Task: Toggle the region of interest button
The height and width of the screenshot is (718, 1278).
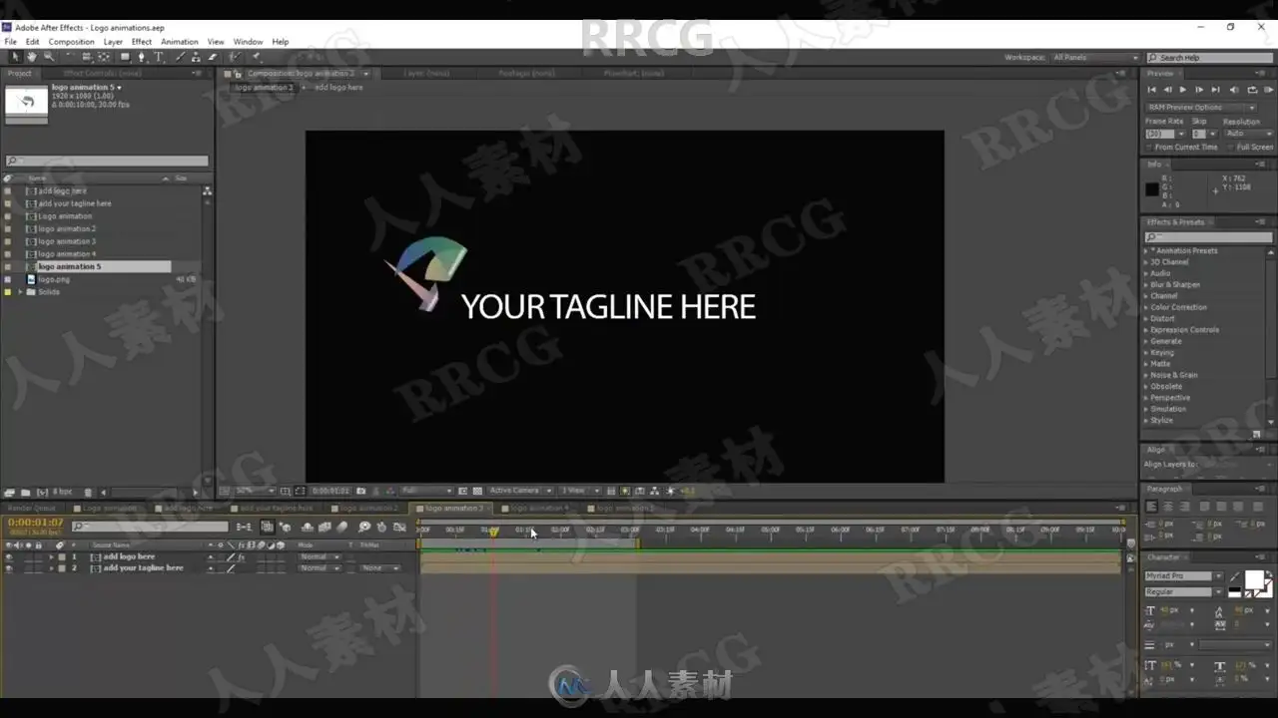Action: coord(462,491)
